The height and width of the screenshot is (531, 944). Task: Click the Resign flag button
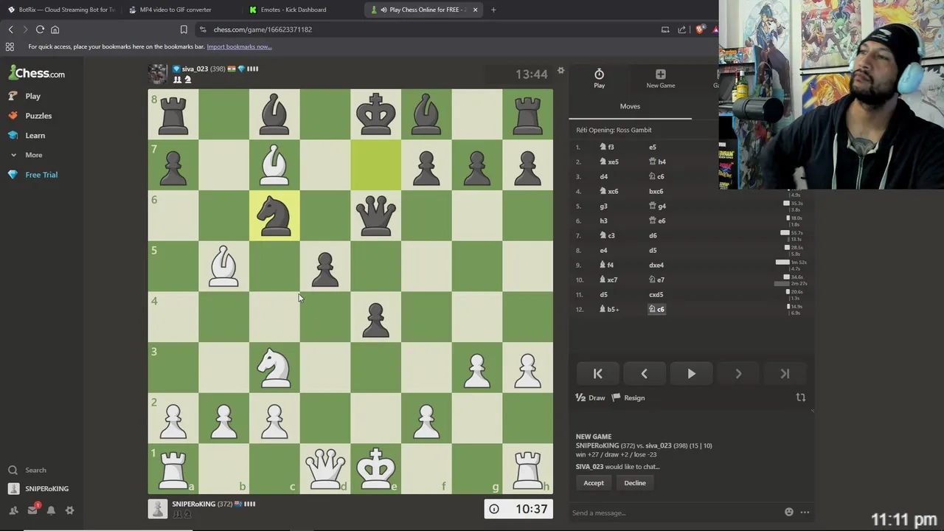628,398
